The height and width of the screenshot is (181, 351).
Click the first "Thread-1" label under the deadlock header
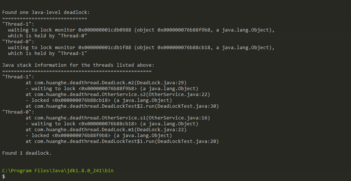pyautogui.click(x=18, y=24)
